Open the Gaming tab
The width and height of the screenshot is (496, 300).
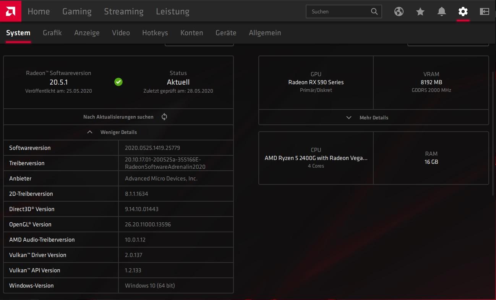(x=77, y=11)
